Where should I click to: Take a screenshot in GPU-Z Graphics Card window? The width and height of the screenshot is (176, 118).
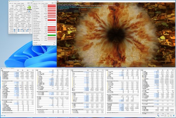click(x=28, y=3)
